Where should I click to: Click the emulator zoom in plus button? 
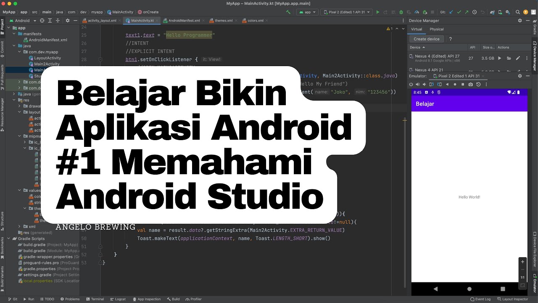[522, 262]
